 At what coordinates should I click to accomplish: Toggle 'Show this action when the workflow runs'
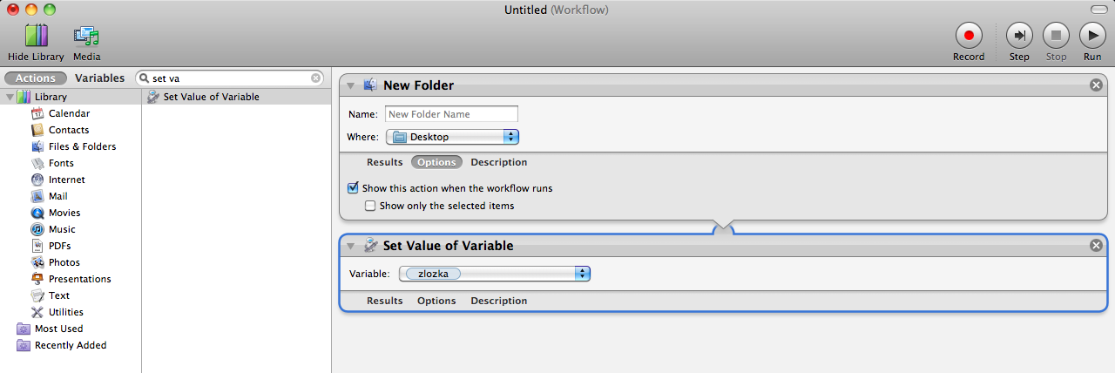[354, 188]
